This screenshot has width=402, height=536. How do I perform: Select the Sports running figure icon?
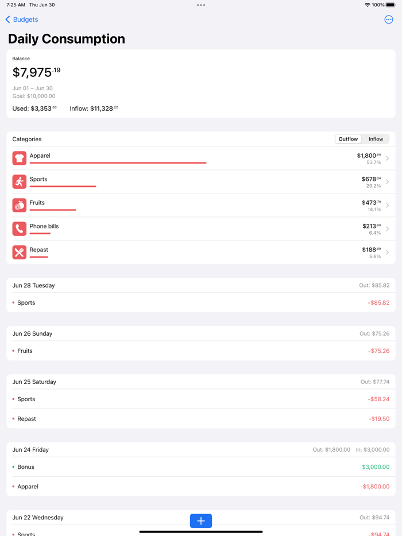pos(19,181)
